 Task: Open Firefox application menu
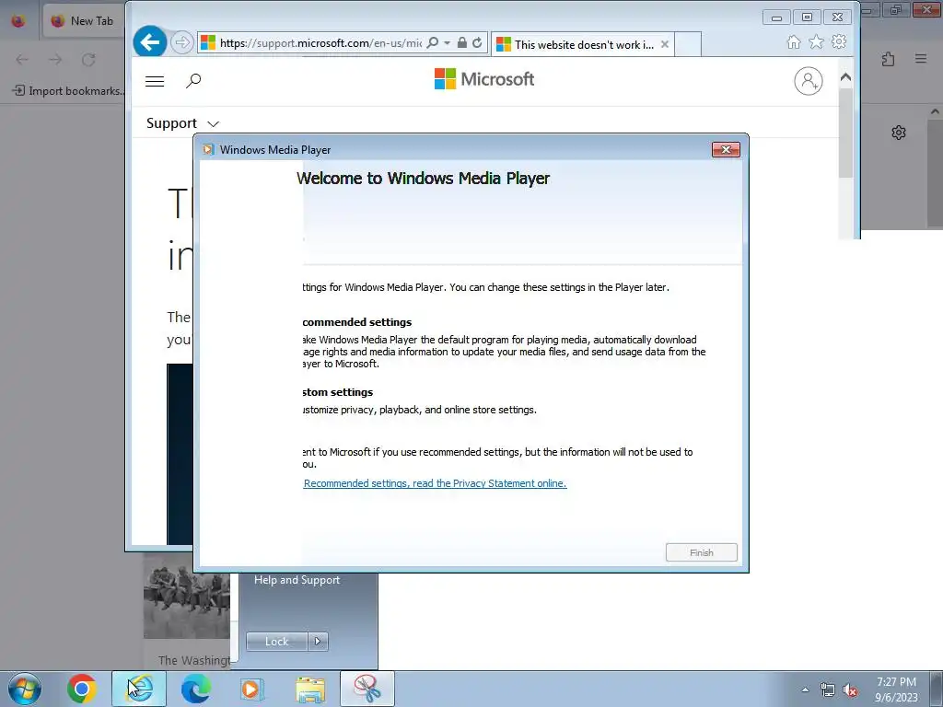pyautogui.click(x=921, y=59)
